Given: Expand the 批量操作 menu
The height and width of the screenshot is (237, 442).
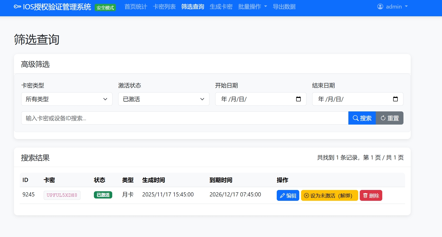Looking at the screenshot, I should coord(252,7).
